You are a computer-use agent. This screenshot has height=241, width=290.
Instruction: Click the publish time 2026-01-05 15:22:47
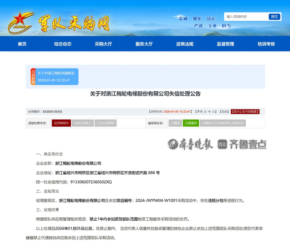[x=177, y=112]
